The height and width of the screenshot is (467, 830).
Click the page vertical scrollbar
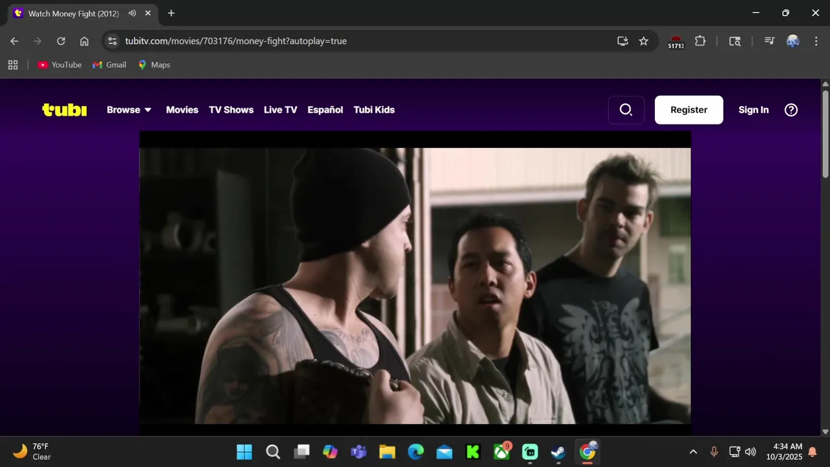click(825, 134)
